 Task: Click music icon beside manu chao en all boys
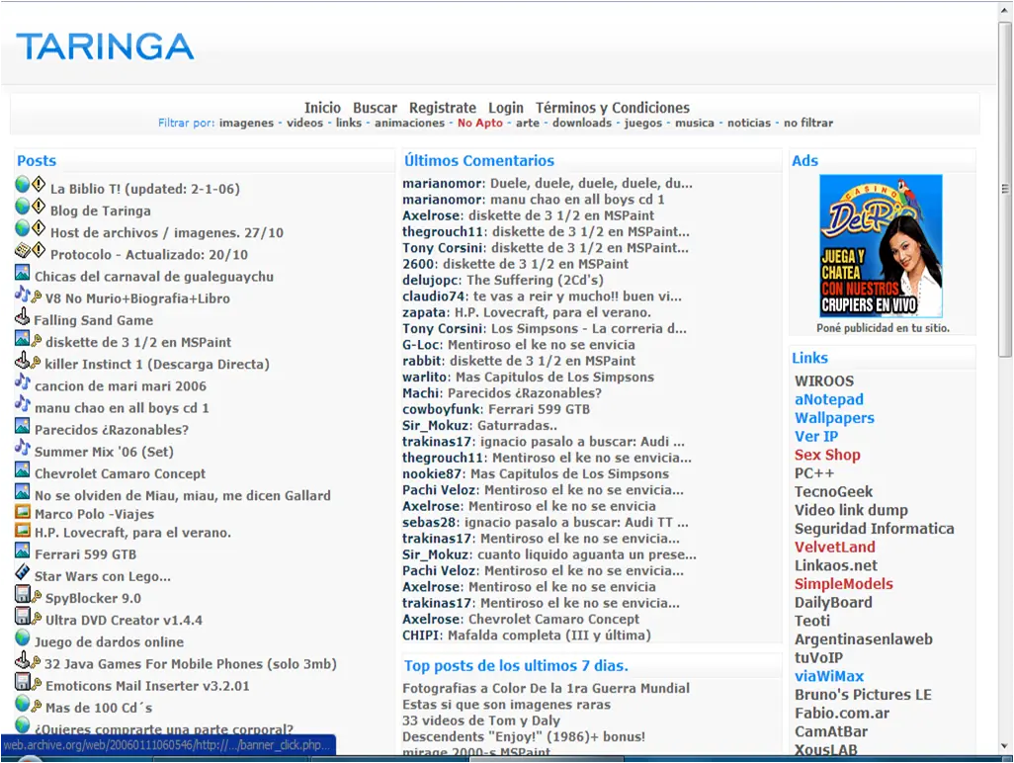point(23,404)
